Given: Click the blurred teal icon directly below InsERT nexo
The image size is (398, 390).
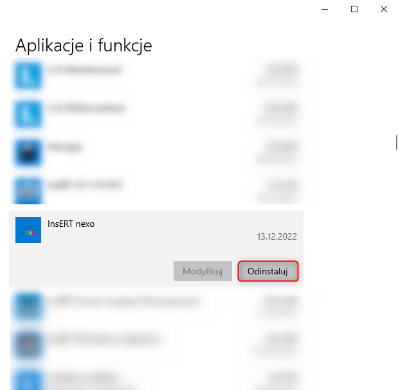Looking at the screenshot, I should pos(28,306).
